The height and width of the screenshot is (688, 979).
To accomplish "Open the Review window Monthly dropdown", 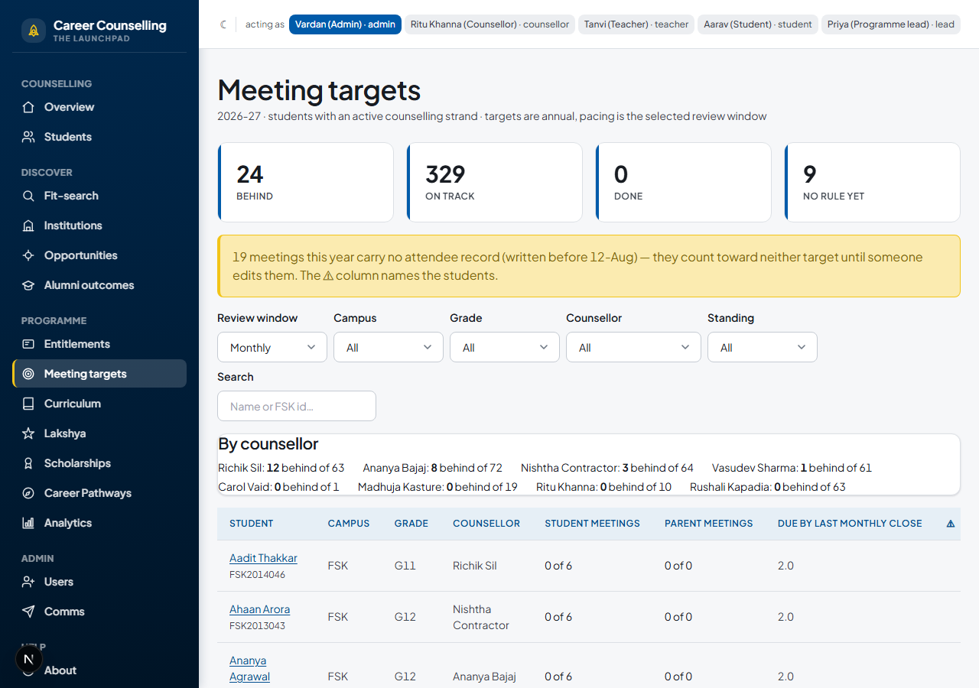I will 272,347.
